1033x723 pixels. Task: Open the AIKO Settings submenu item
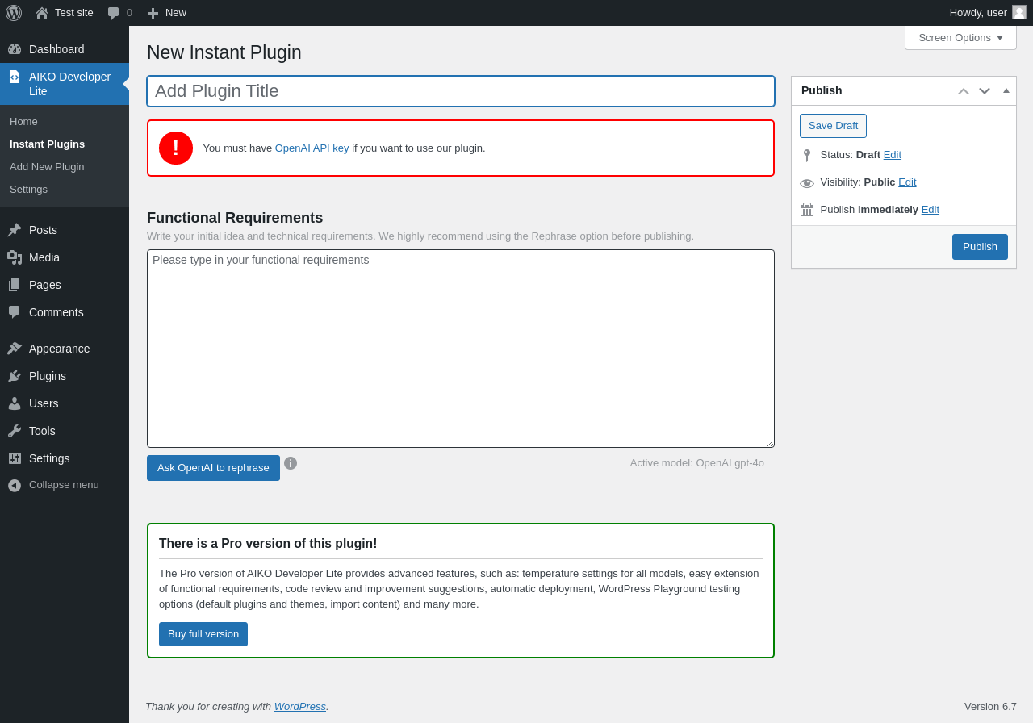pos(28,190)
